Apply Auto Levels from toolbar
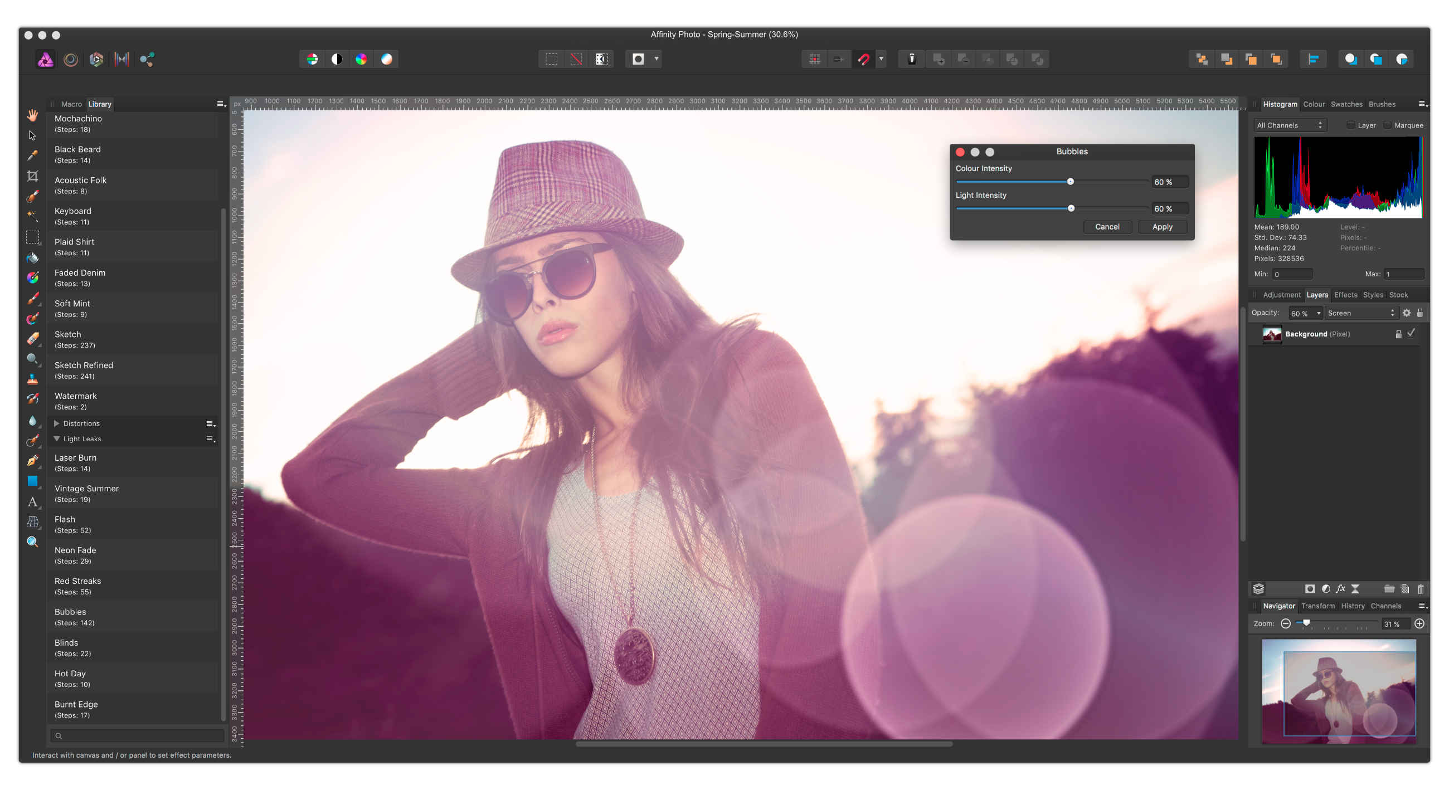The height and width of the screenshot is (790, 1449). pos(312,59)
